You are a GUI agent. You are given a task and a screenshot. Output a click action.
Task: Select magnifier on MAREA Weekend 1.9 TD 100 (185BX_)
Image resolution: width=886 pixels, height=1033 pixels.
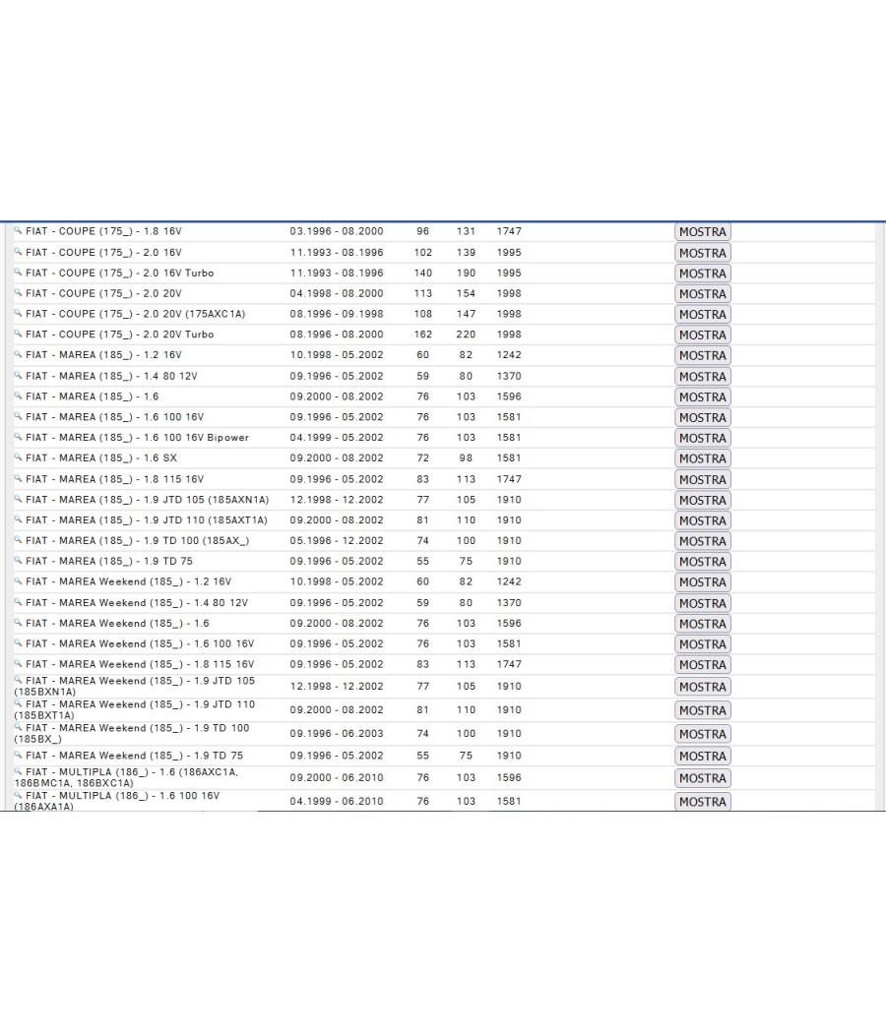[x=19, y=727]
